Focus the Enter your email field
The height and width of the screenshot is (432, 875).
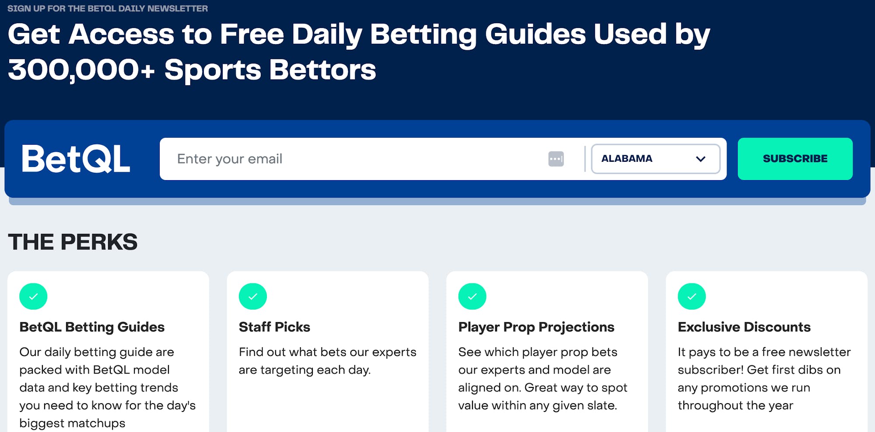[350, 159]
